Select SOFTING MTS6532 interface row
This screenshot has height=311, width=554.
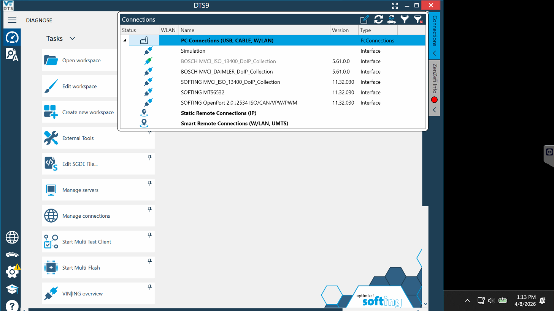click(273, 93)
